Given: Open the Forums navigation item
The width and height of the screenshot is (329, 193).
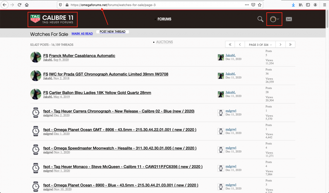Looking at the screenshot, I should coord(164,19).
